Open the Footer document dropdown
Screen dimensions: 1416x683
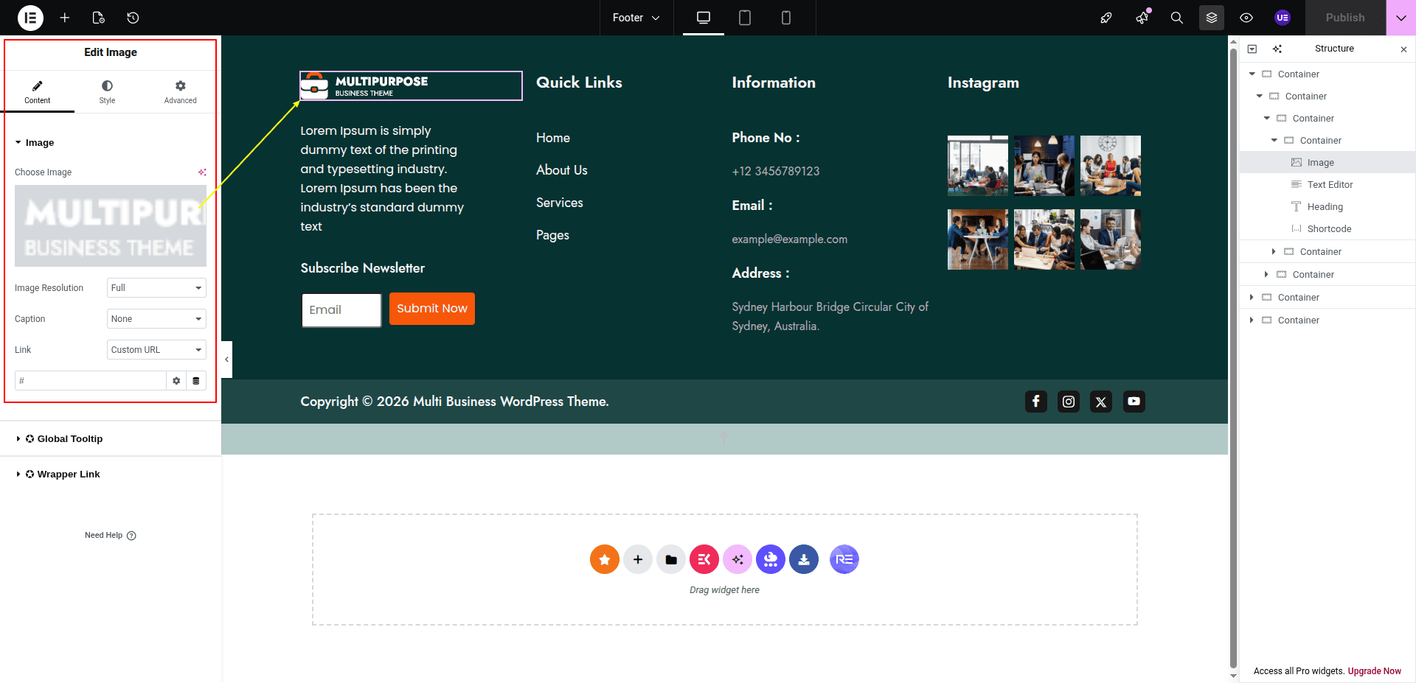point(636,18)
